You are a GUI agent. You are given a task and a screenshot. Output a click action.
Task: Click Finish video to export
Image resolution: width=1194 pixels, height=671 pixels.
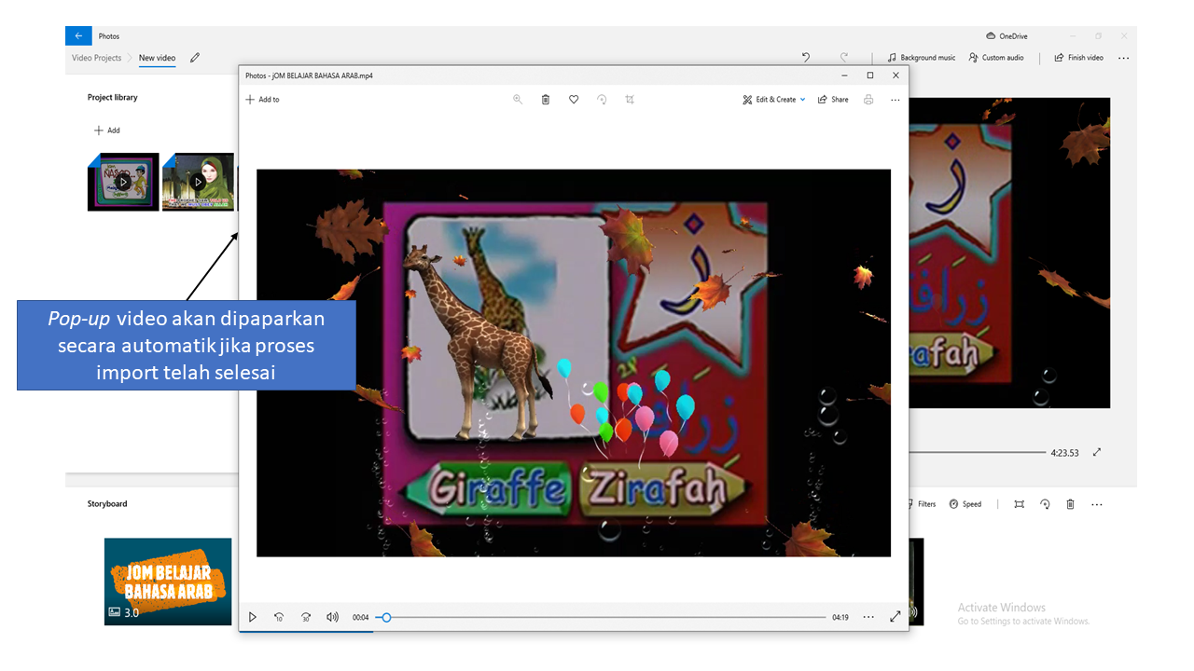click(x=1079, y=58)
